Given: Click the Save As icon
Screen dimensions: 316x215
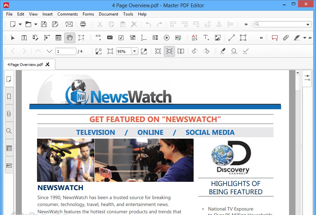Looking at the screenshot, I should click(x=55, y=25).
